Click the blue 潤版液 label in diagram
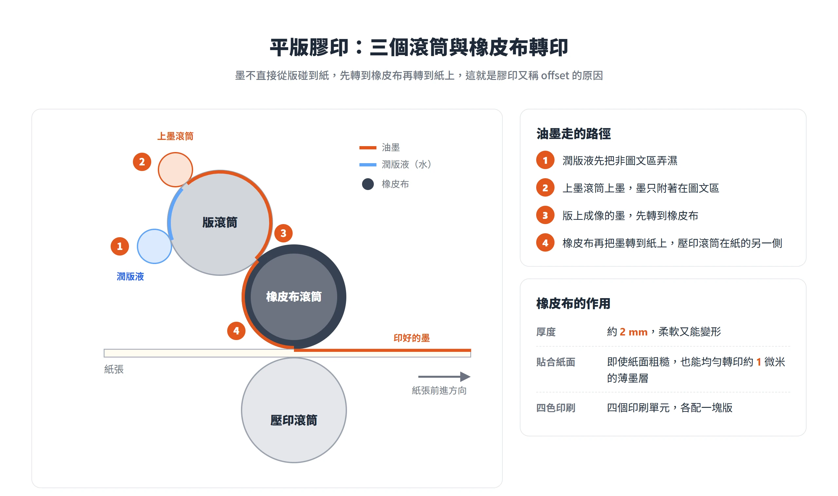838x496 pixels. [130, 277]
